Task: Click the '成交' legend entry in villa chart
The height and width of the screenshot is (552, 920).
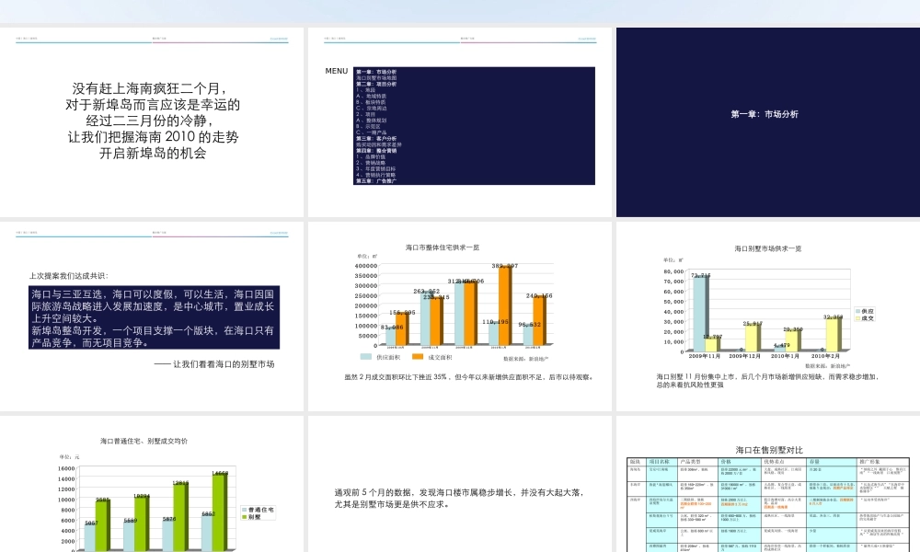Action: click(865, 318)
